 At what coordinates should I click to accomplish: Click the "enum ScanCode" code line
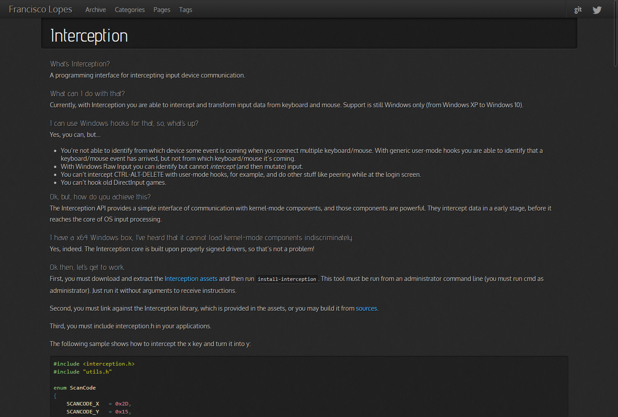click(74, 388)
